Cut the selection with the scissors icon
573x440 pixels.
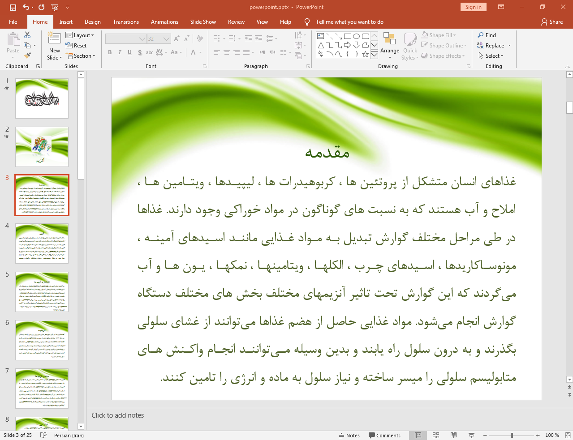tap(27, 35)
